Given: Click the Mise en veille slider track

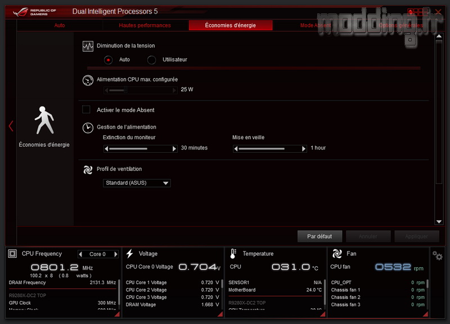Looking at the screenshot, I should (x=270, y=149).
